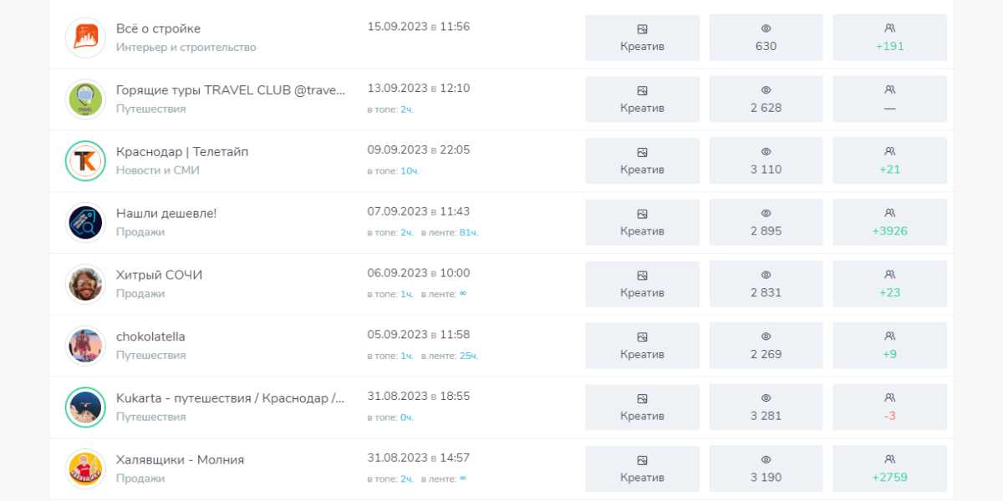1003x501 pixels.
Task: Click the 630 views cell
Action: pos(766,38)
